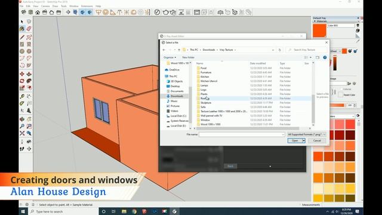Expand address bar previous locations arrow
Viewport: 382px width, 215px height.
coord(273,50)
